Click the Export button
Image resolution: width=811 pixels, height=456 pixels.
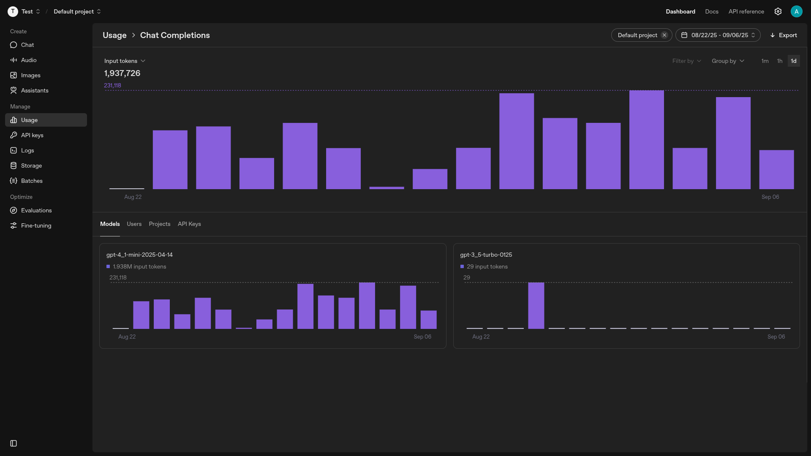tap(784, 35)
